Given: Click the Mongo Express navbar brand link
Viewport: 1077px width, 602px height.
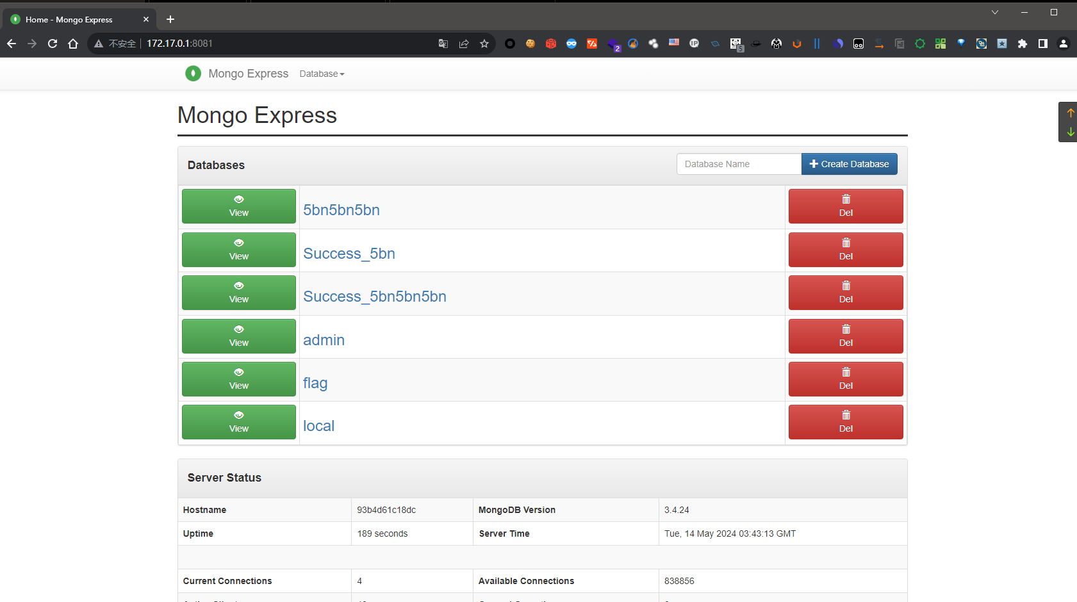Looking at the screenshot, I should pyautogui.click(x=248, y=74).
